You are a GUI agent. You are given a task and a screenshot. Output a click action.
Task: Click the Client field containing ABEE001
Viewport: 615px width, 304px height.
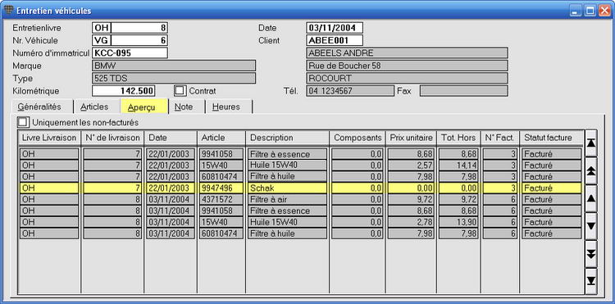click(x=335, y=40)
